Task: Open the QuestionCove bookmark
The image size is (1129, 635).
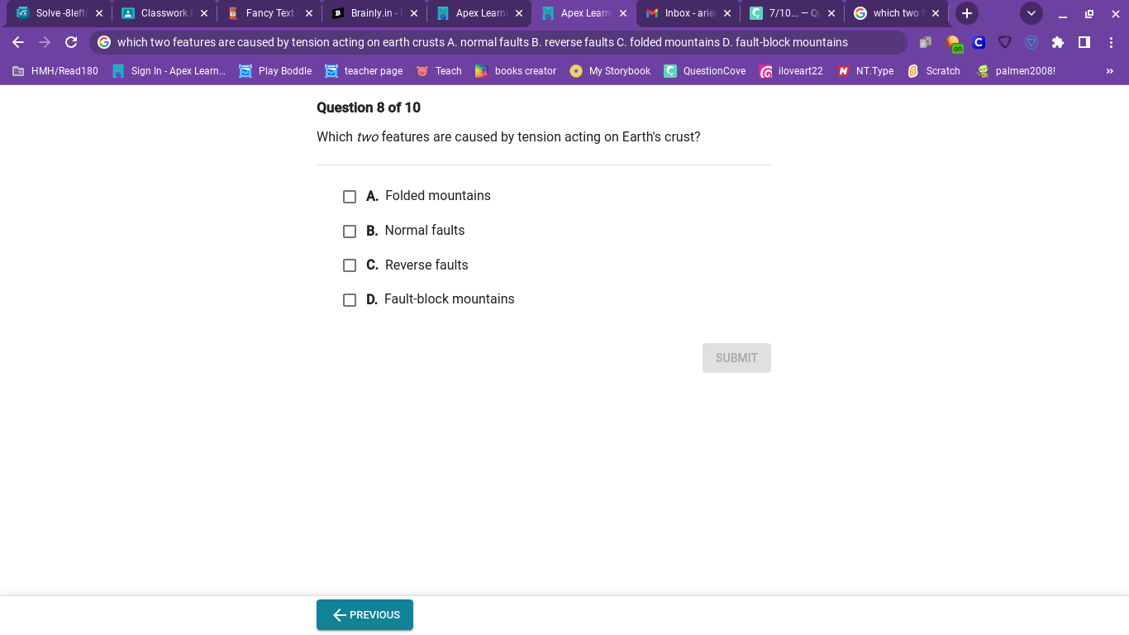Action: pyautogui.click(x=705, y=71)
